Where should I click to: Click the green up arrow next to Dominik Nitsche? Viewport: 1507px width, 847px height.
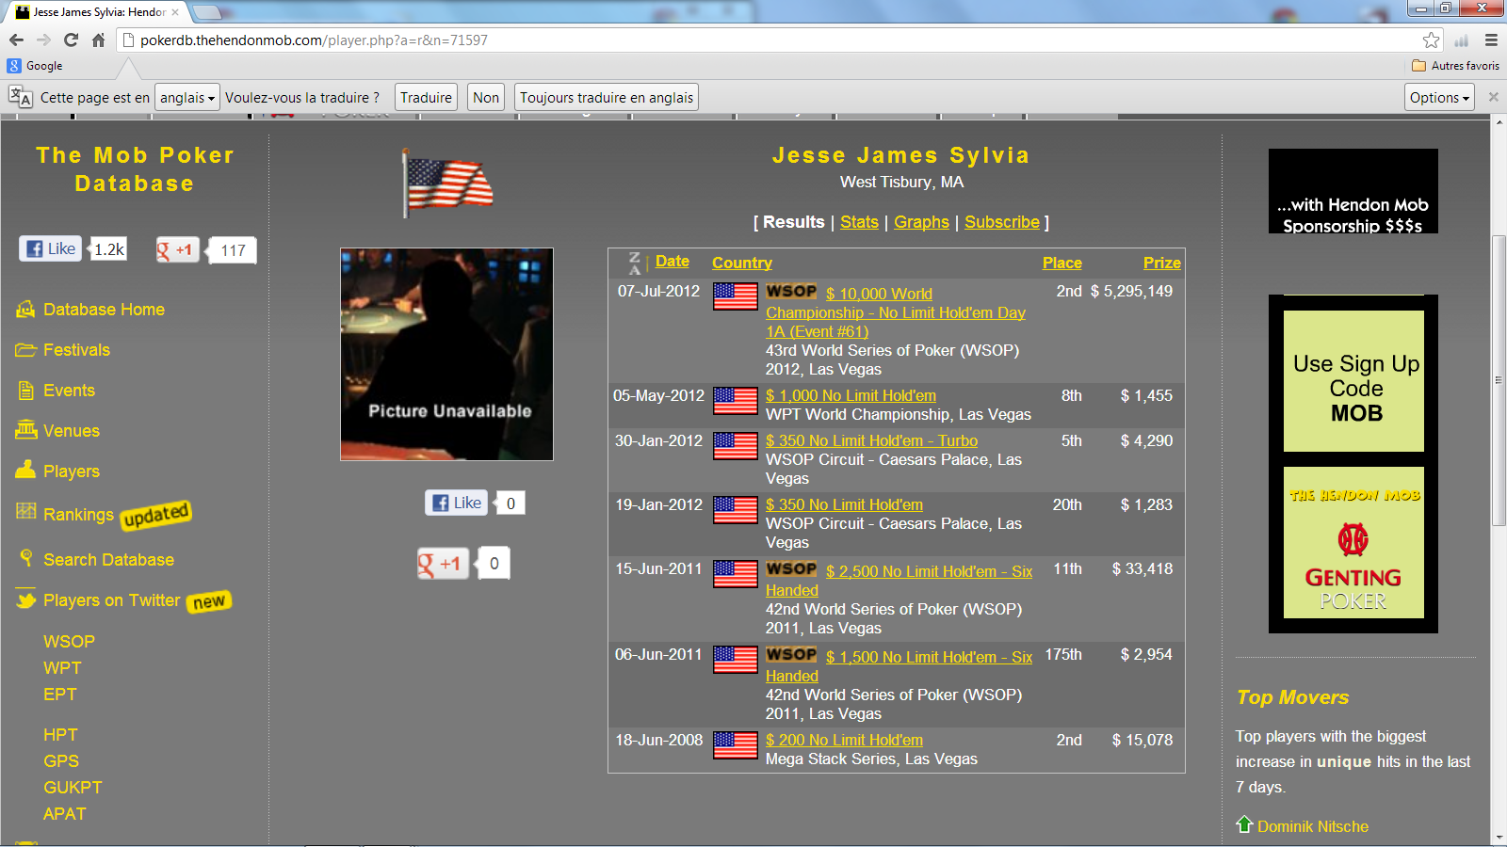point(1244,824)
